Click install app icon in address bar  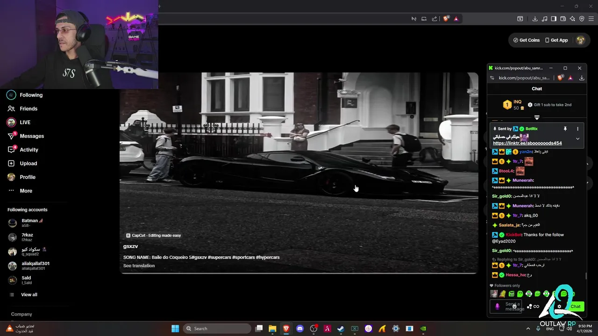pos(424,19)
